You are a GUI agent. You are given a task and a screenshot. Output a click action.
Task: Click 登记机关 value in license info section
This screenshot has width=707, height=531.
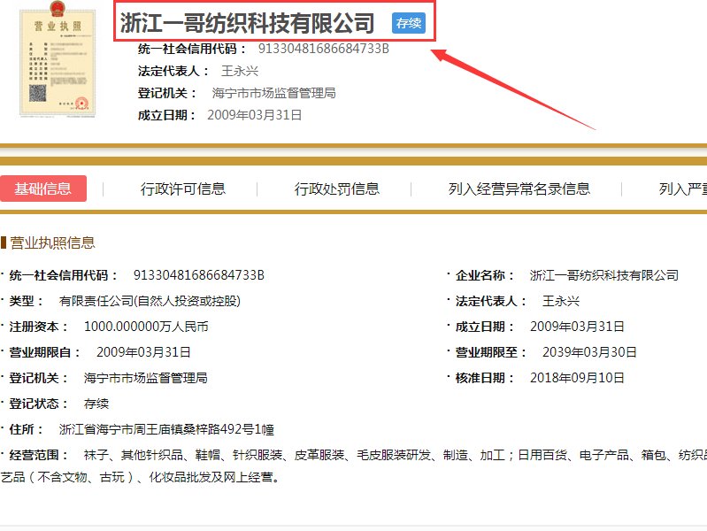146,378
